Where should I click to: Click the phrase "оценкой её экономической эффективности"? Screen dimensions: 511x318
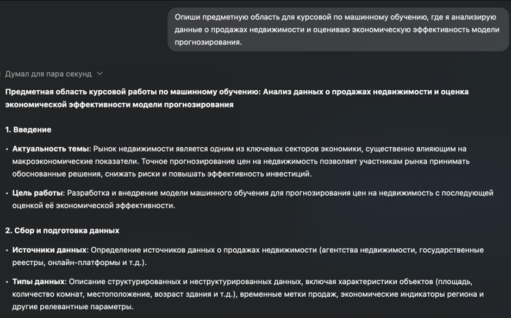tap(93, 205)
